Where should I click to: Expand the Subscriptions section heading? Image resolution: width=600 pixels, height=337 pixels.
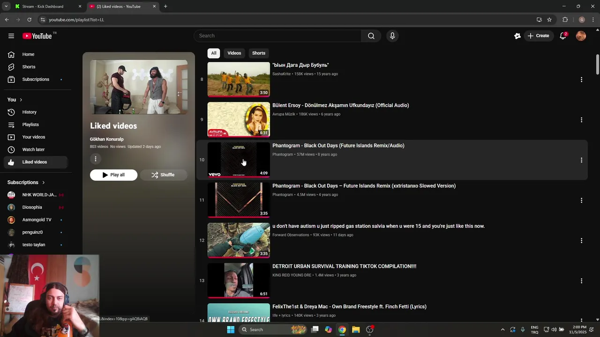26,183
